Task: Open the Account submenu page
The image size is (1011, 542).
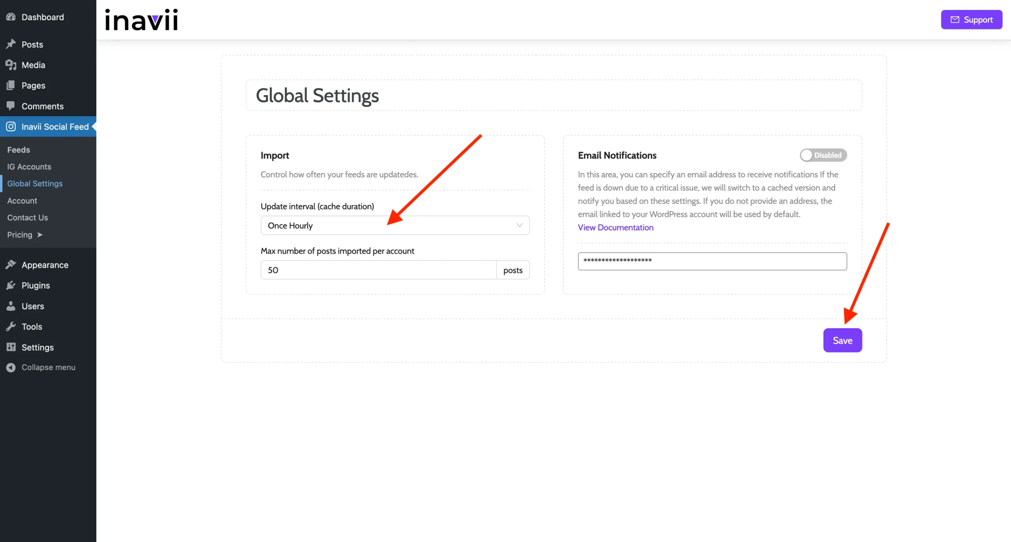Action: point(22,201)
